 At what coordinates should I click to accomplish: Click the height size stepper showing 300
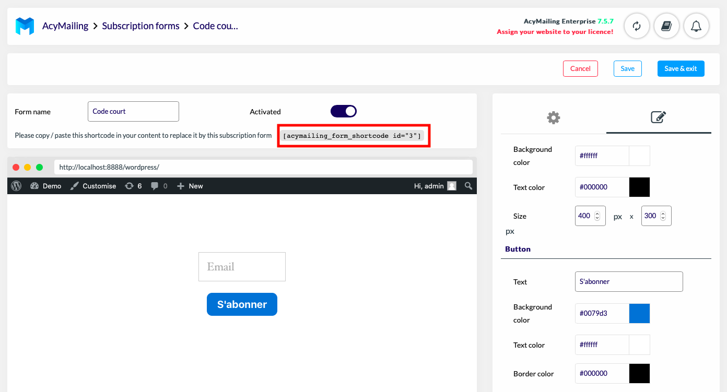pos(656,216)
